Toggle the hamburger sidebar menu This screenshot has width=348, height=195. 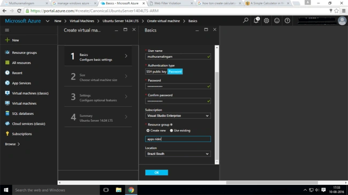click(7, 30)
